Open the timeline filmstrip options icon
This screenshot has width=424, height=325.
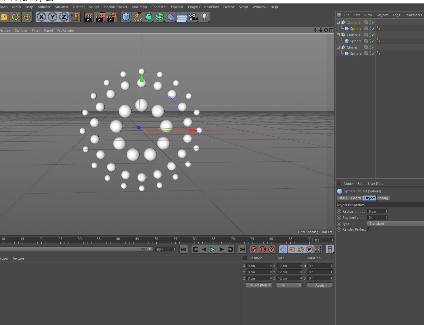point(330,249)
